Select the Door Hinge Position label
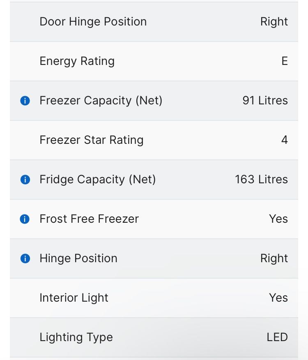This screenshot has width=308, height=360. click(93, 22)
